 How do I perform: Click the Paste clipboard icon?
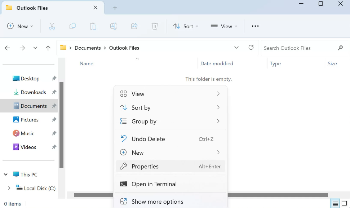point(93,26)
